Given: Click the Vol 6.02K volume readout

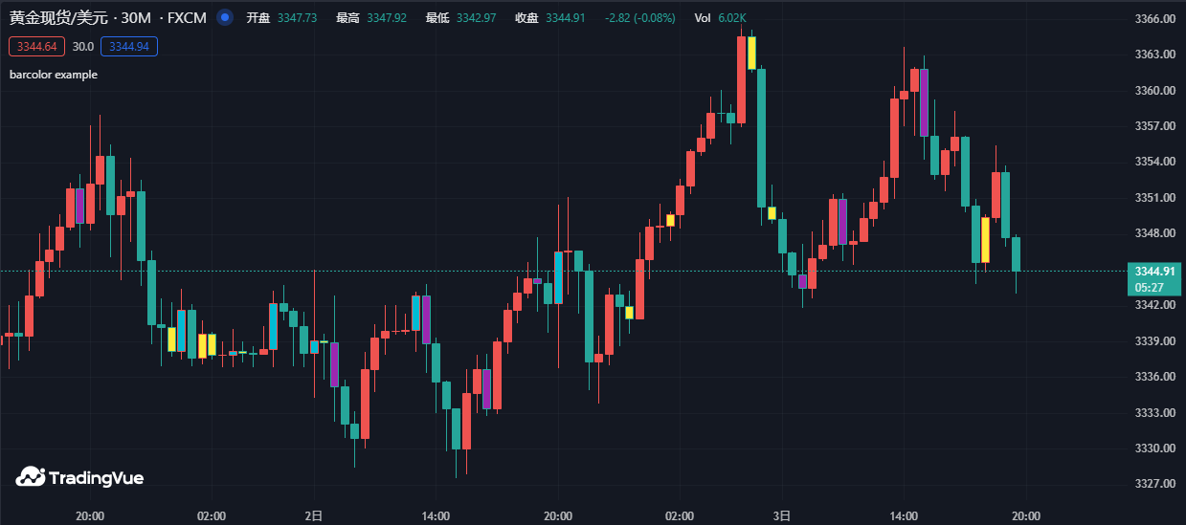Looking at the screenshot, I should click(720, 18).
